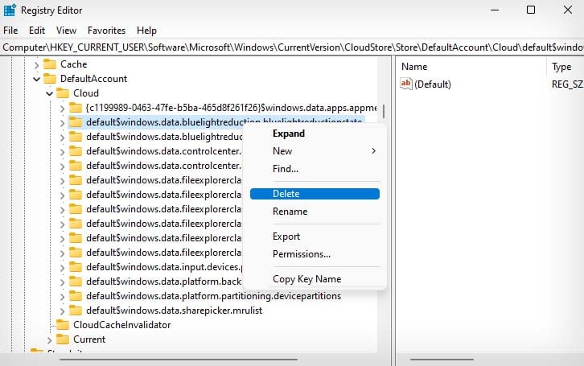Click the Current folder icon

pyautogui.click(x=63, y=339)
